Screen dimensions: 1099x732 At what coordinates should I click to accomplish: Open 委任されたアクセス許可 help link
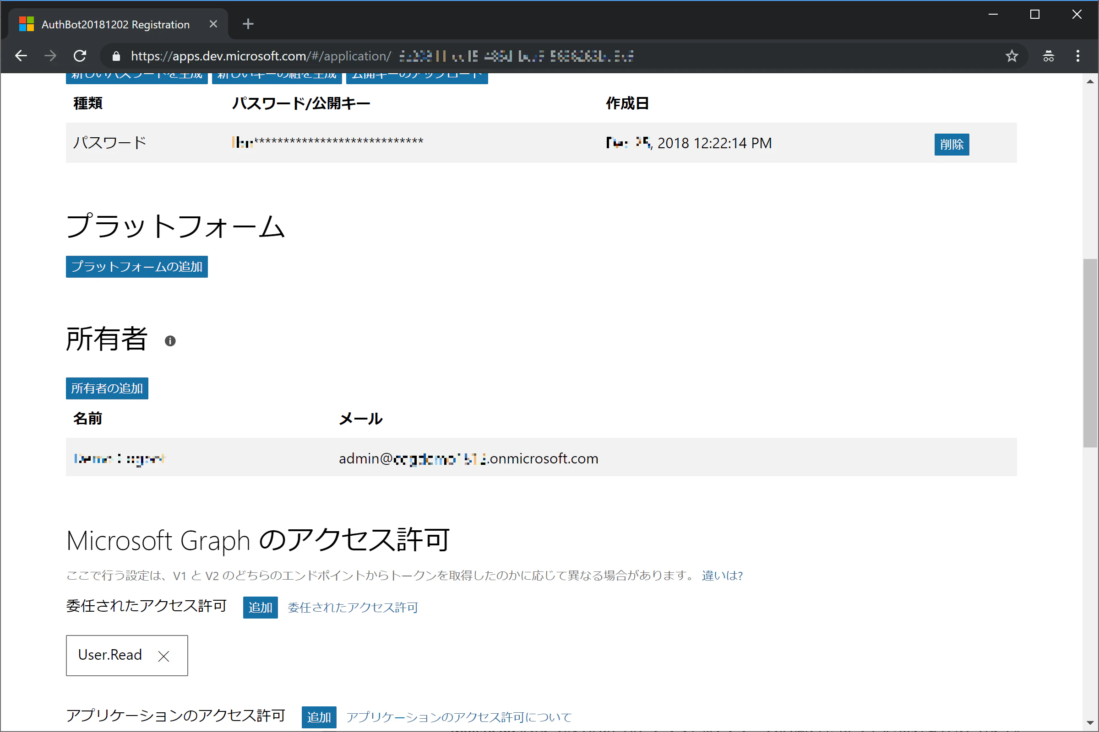click(353, 608)
